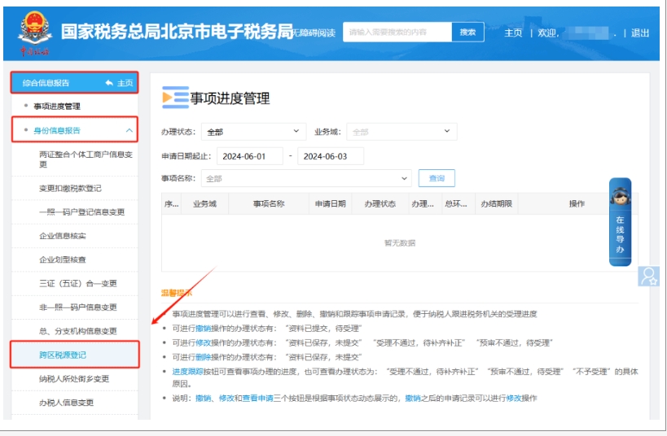The height and width of the screenshot is (436, 667).
Task: Select 事项进度管理 in sidebar
Action: coord(57,107)
